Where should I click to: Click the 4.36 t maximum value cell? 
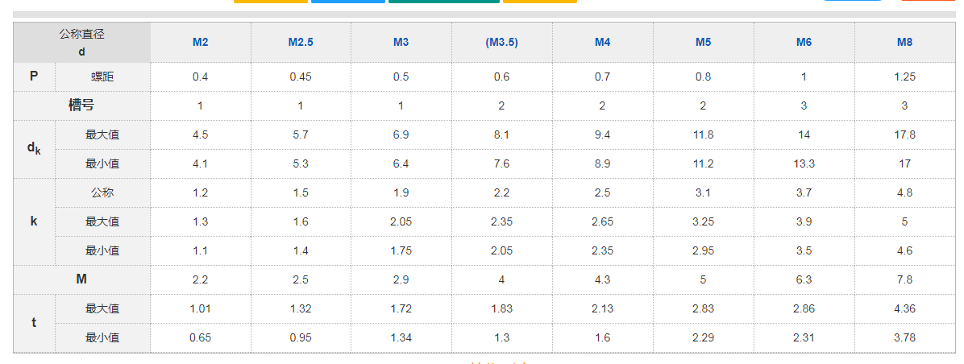pos(904,309)
